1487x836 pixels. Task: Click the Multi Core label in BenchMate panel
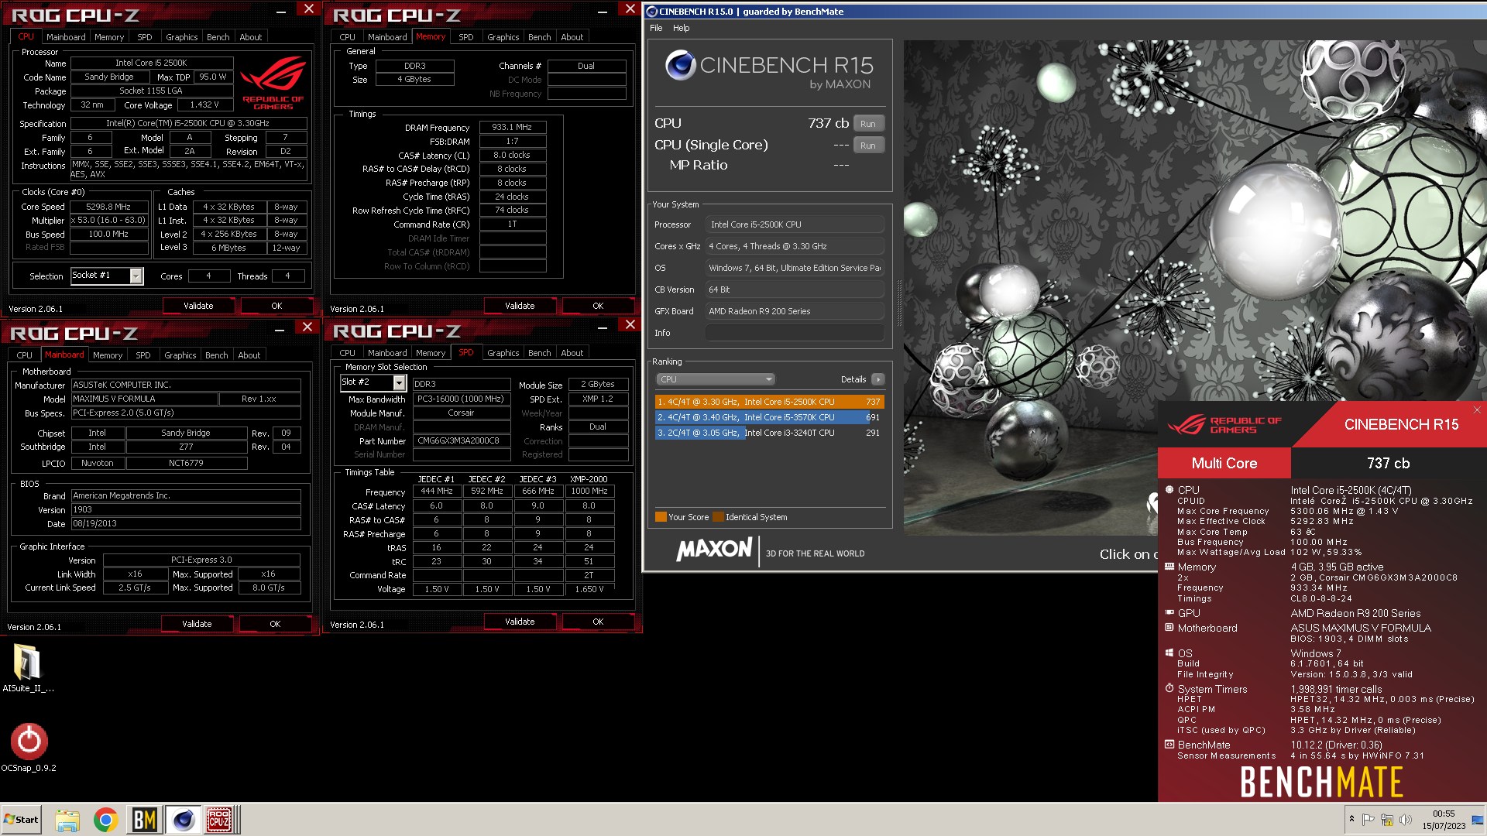pyautogui.click(x=1224, y=463)
